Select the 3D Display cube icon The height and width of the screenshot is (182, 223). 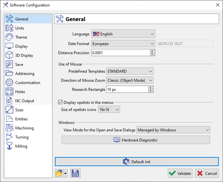[9, 55]
